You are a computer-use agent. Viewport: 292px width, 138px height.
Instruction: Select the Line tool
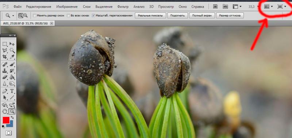pos(12,97)
